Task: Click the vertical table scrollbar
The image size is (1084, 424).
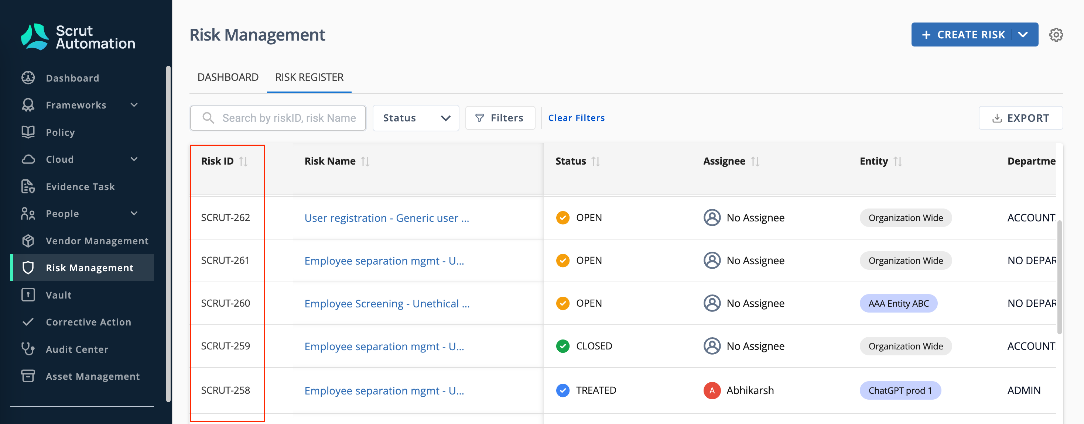Action: tap(1059, 278)
